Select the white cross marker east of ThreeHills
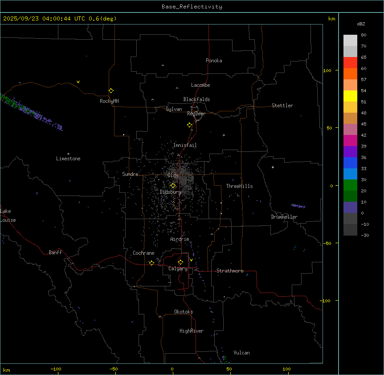The height and width of the screenshot is (375, 384). pyautogui.click(x=273, y=167)
